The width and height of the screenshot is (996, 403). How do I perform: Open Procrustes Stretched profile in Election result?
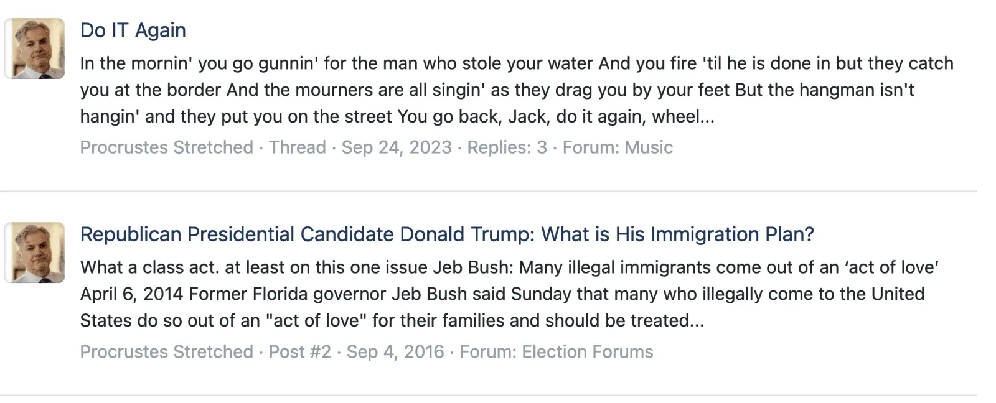tap(166, 352)
